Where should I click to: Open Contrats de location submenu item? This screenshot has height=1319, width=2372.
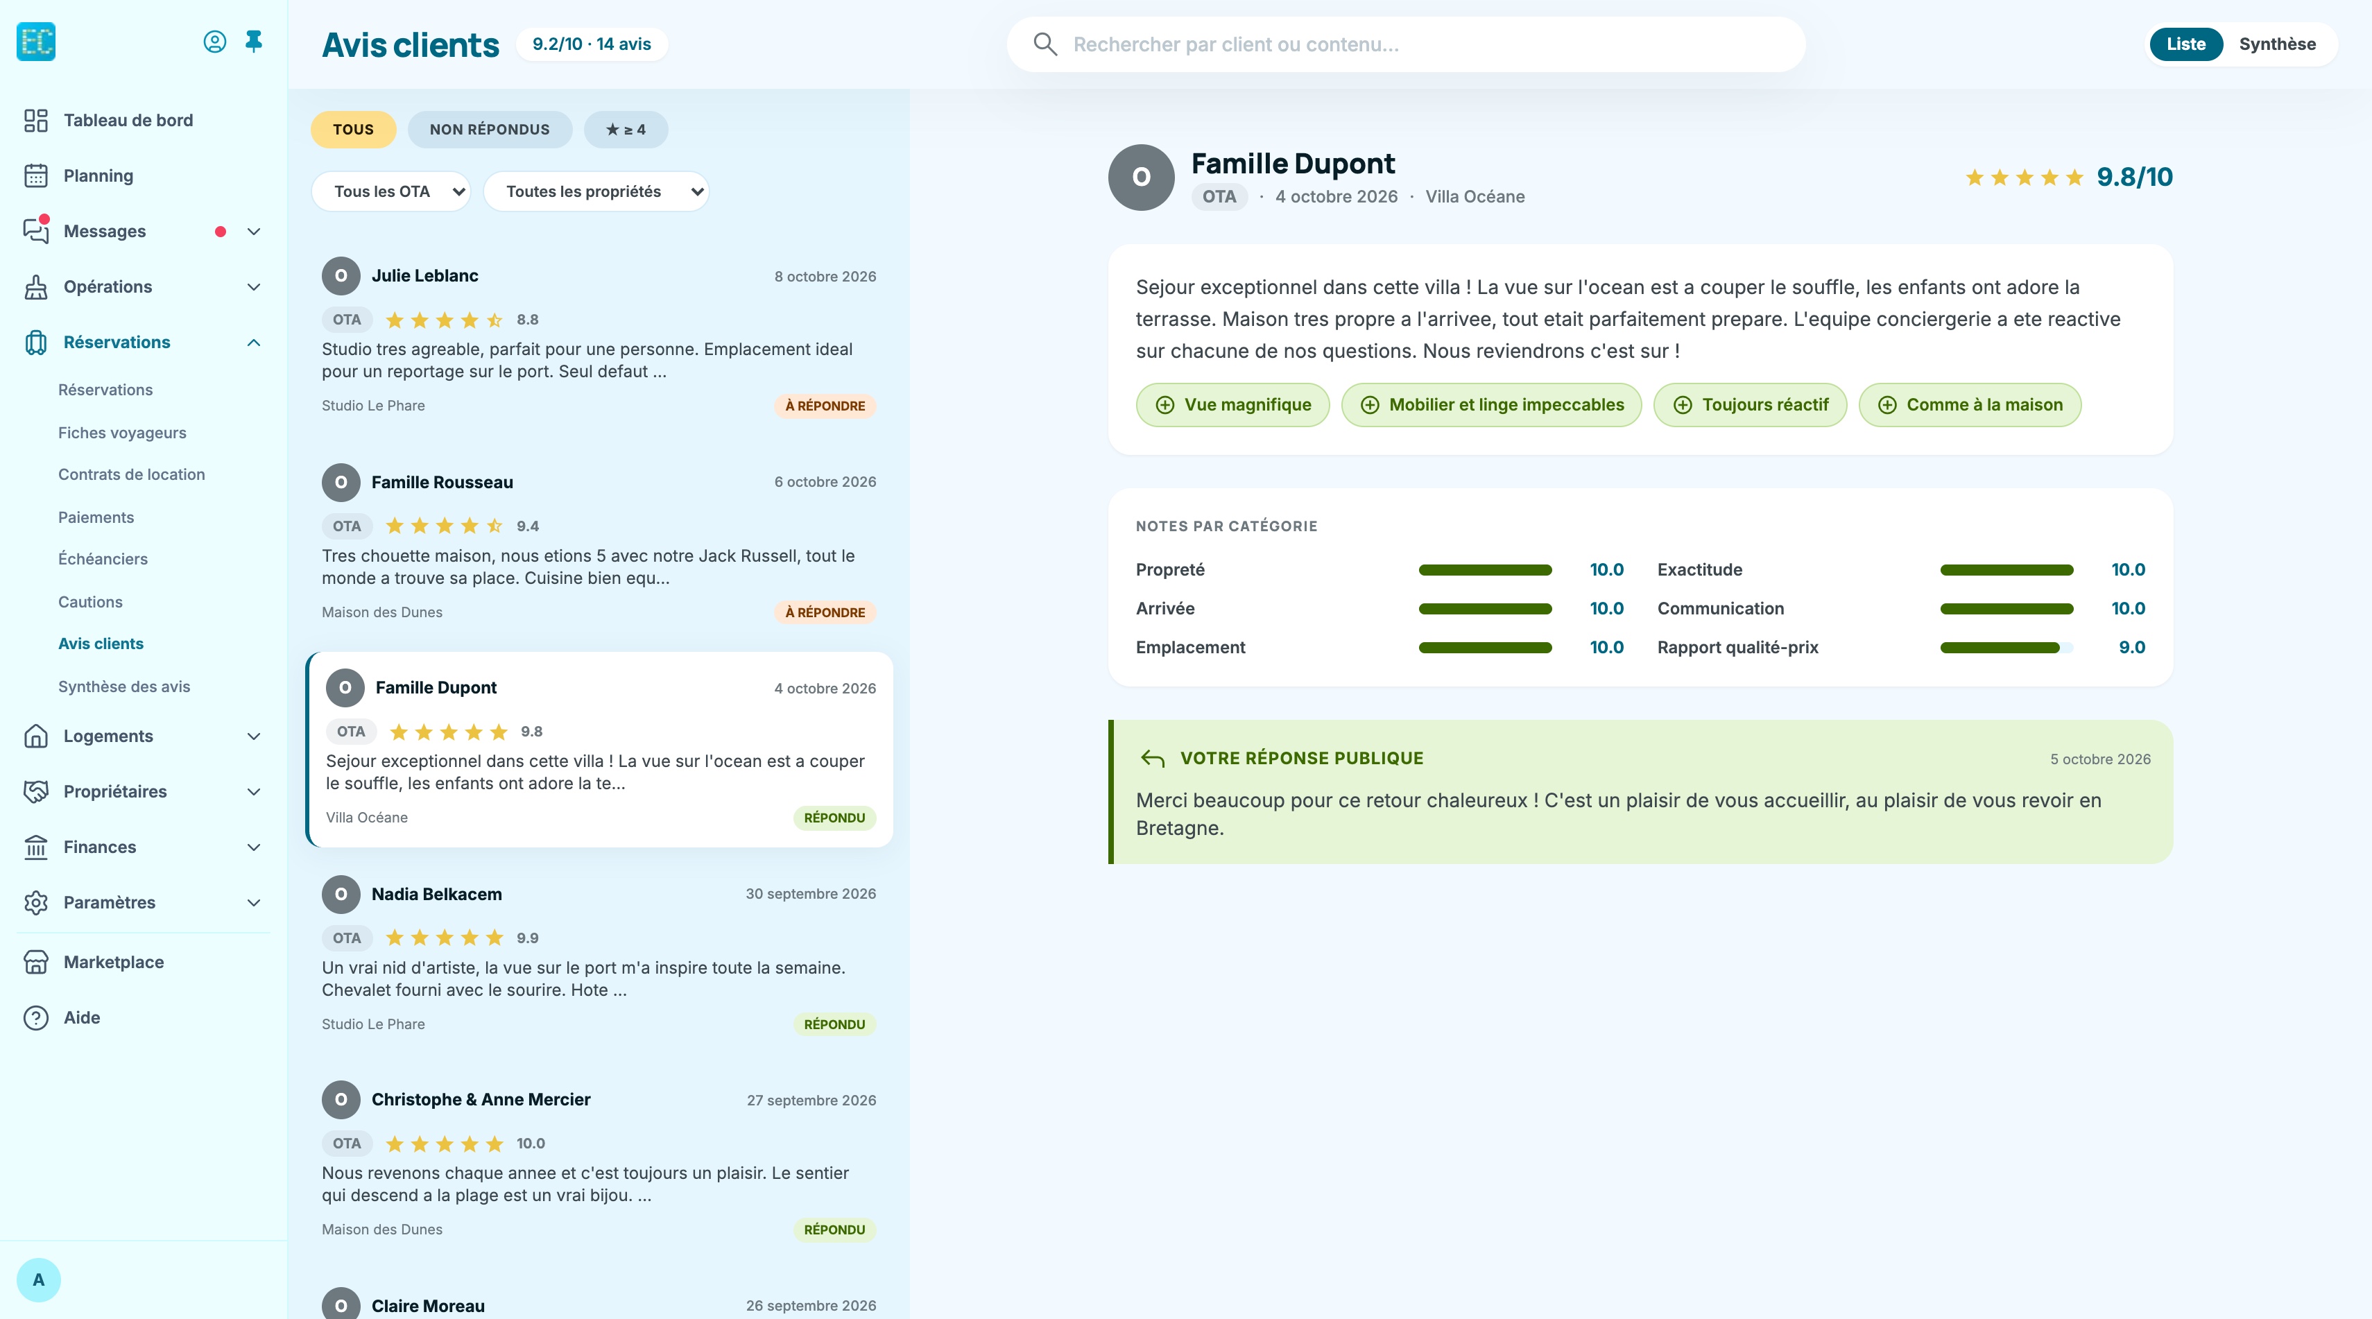(132, 475)
